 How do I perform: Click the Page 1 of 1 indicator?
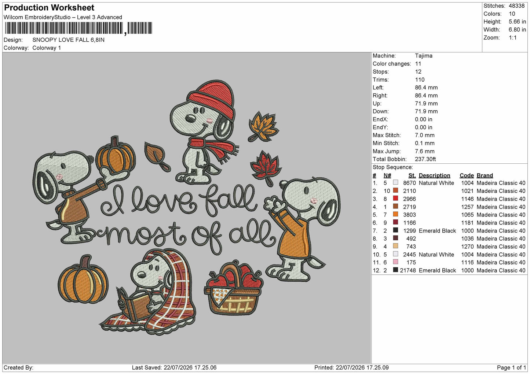511,368
